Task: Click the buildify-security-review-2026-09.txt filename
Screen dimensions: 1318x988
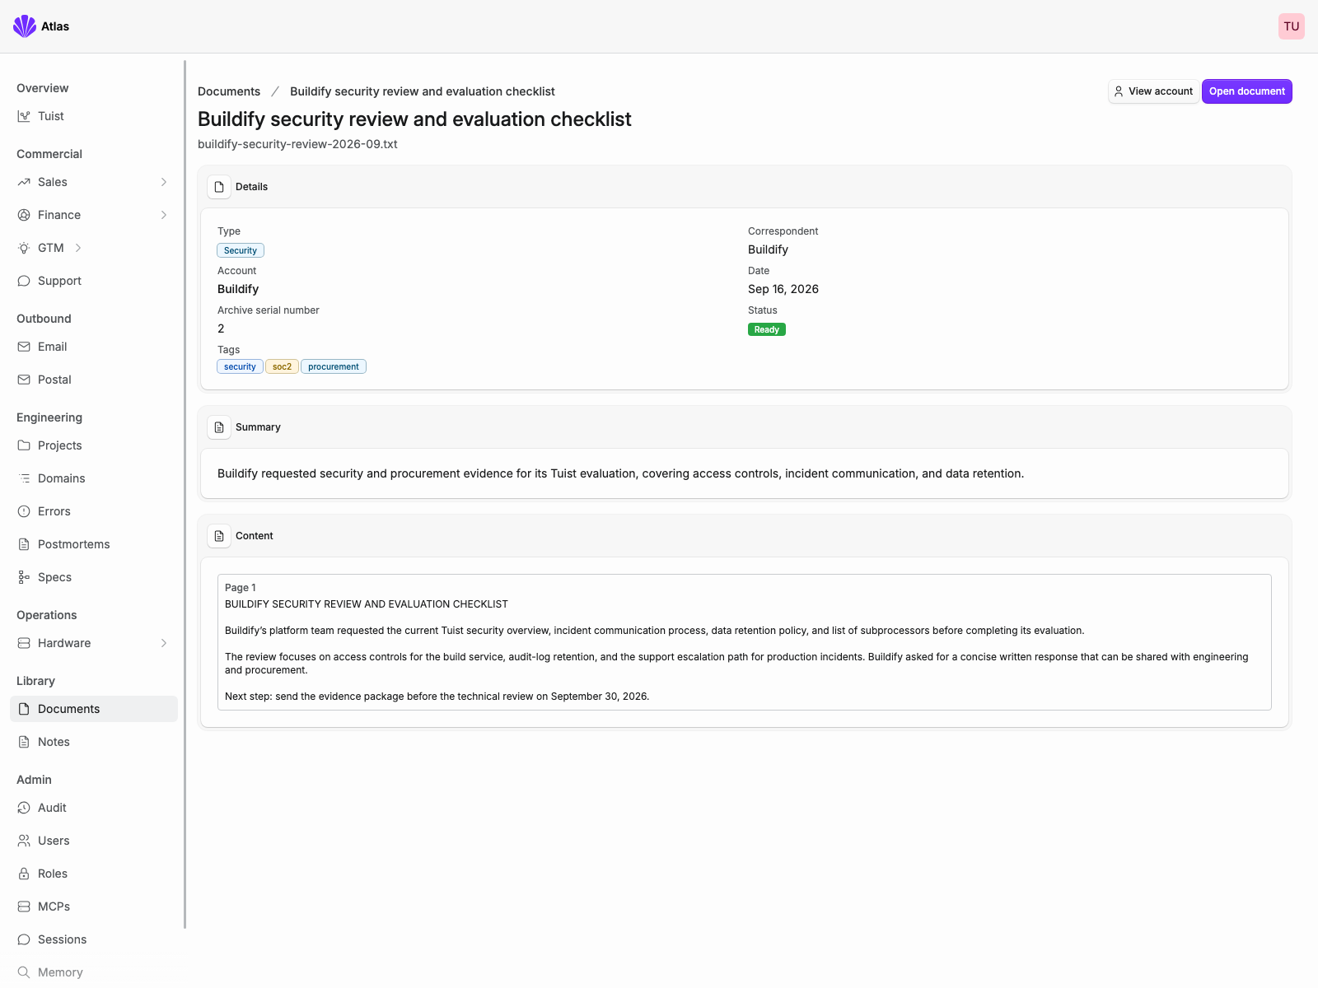Action: point(297,144)
